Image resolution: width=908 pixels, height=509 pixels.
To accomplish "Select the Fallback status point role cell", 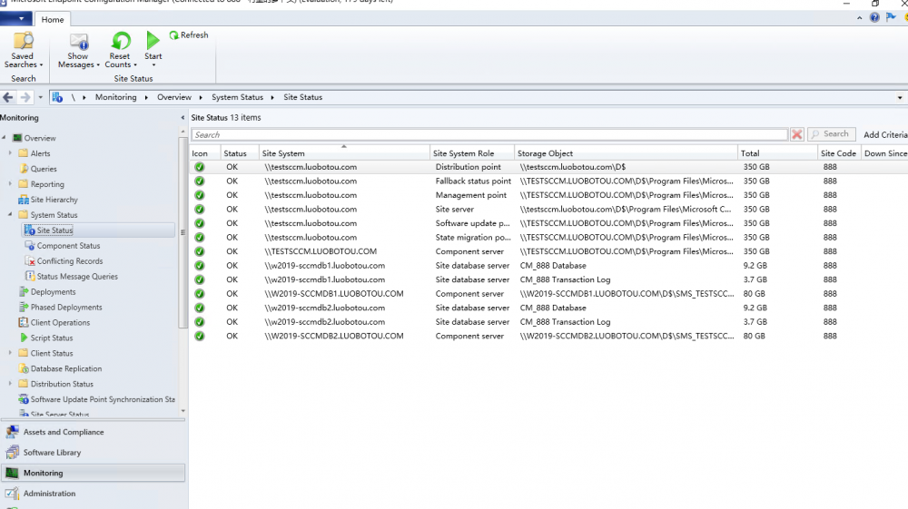I will click(x=473, y=181).
